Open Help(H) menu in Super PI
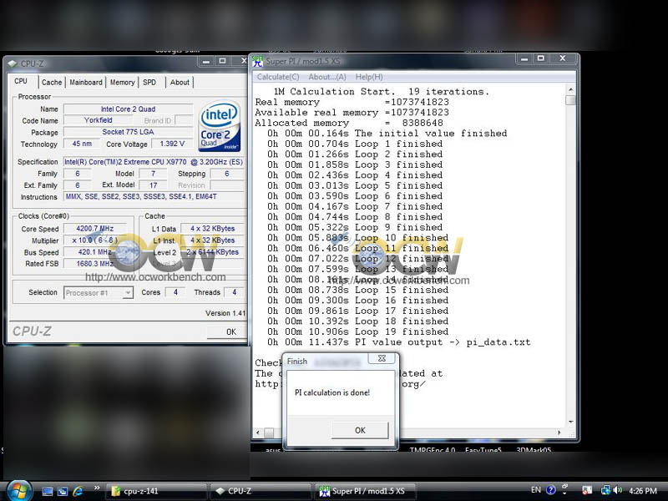This screenshot has height=501, width=668. (x=368, y=77)
